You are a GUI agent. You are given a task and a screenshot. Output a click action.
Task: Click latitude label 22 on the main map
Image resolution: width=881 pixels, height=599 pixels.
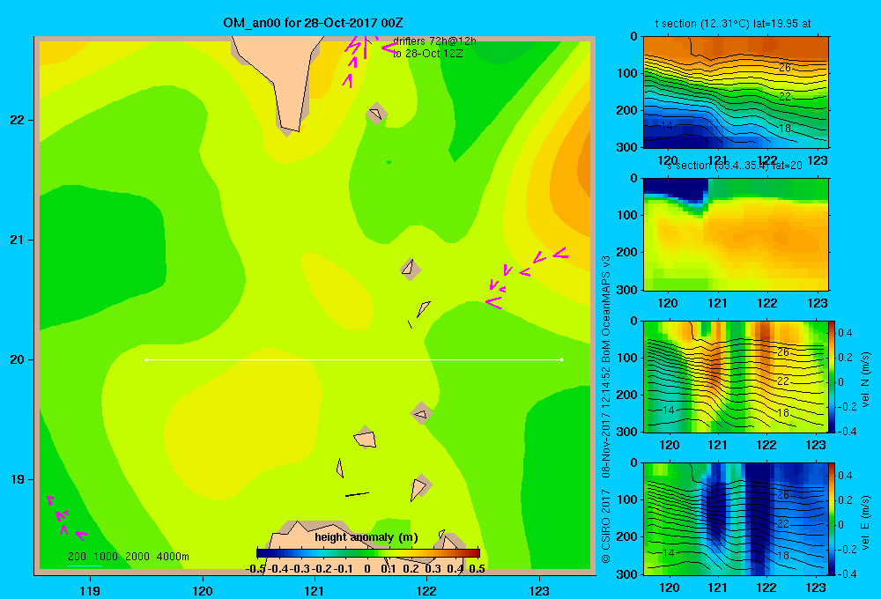click(x=18, y=121)
